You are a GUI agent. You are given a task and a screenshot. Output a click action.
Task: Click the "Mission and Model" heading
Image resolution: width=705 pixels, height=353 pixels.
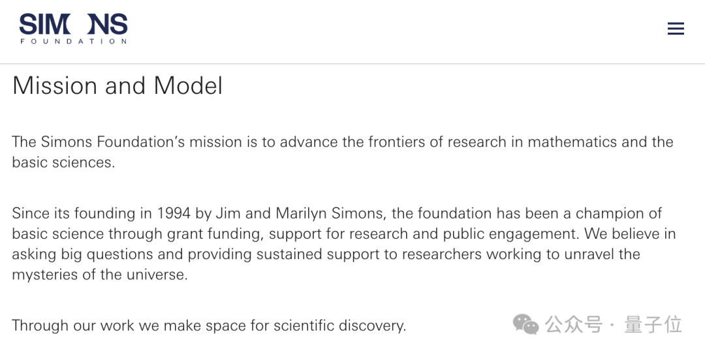(117, 86)
